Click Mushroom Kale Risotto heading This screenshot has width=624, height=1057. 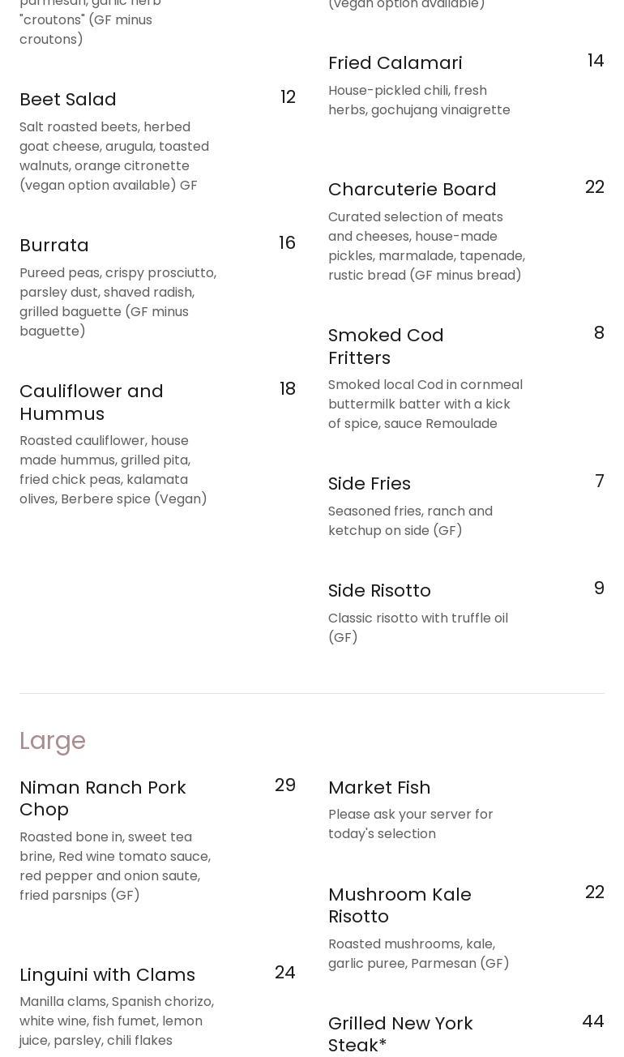400,905
